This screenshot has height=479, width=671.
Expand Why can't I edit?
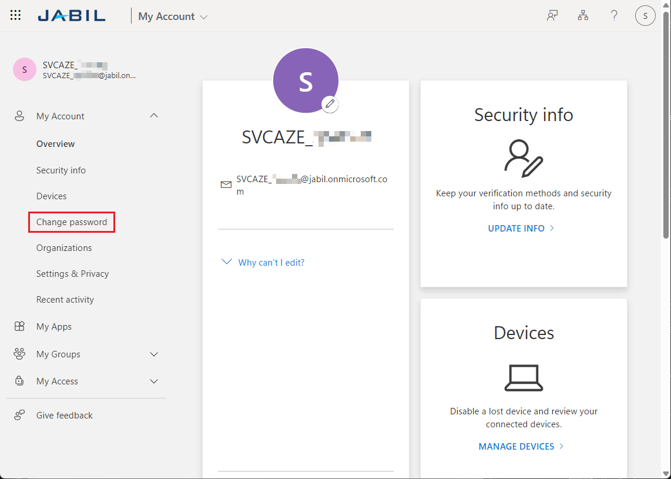click(271, 263)
